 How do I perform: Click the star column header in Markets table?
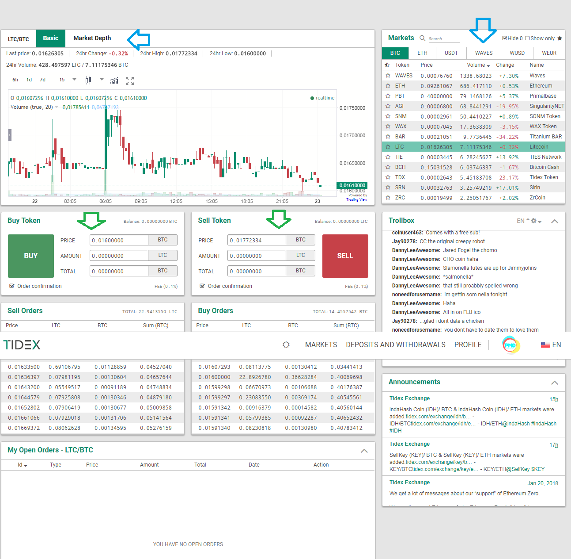click(388, 65)
